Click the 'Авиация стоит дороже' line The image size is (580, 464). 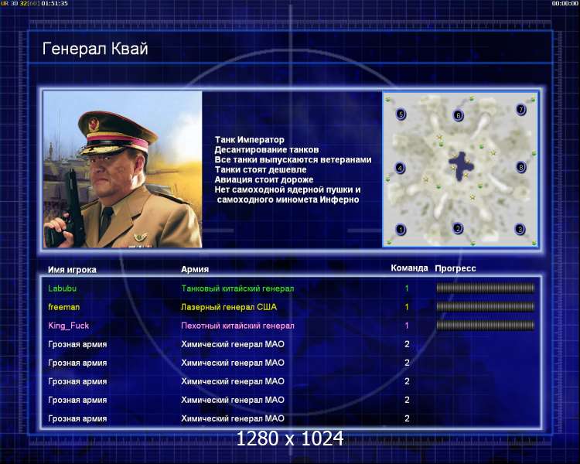pyautogui.click(x=264, y=180)
